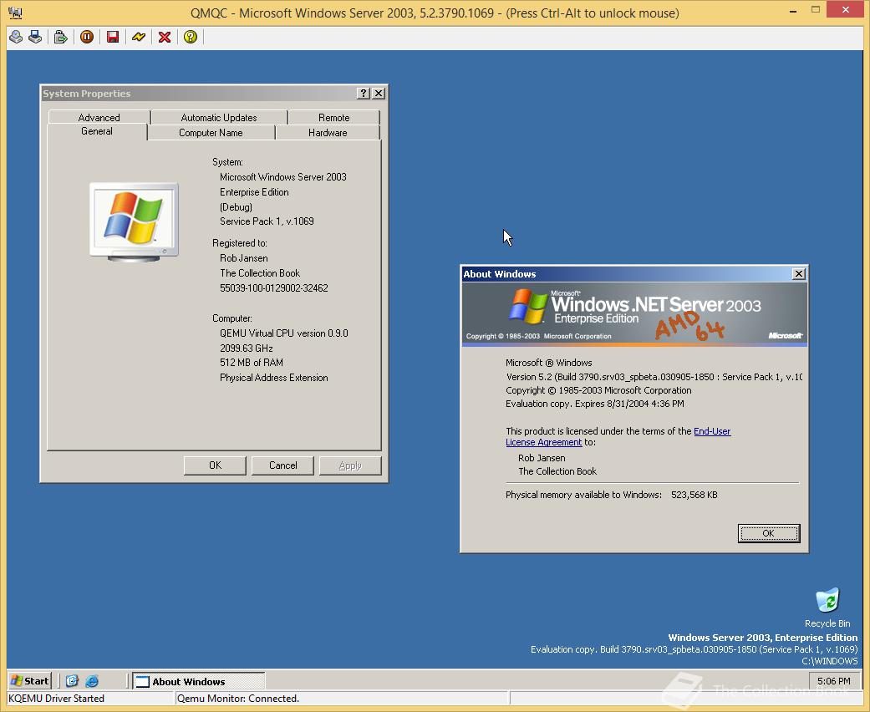Click 'The Collection Book' in System Properties
Screen dimensions: 870x712
click(x=260, y=273)
